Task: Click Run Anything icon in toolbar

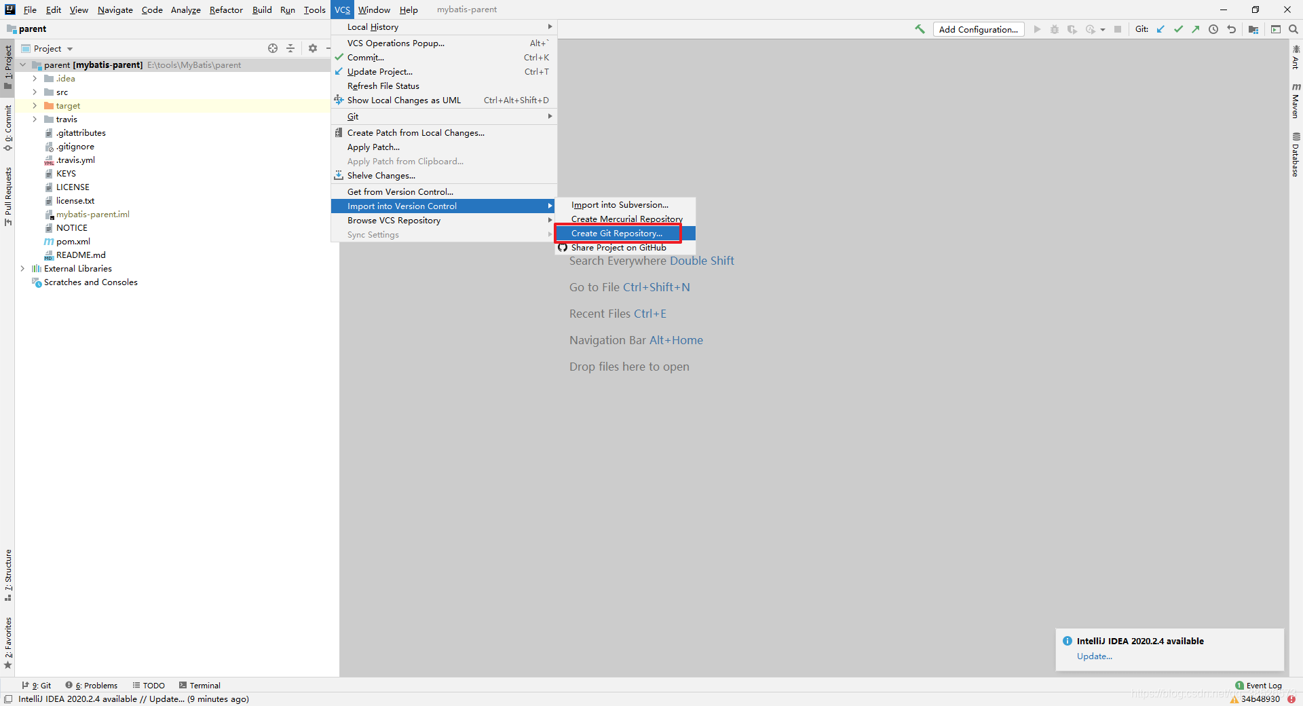Action: 1276,29
